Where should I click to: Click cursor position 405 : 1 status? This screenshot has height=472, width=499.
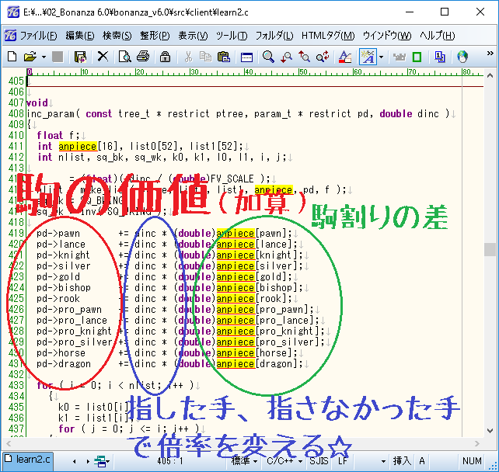click(x=170, y=461)
